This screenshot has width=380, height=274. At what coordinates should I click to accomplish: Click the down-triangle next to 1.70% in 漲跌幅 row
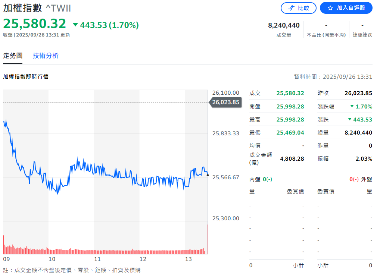352,106
